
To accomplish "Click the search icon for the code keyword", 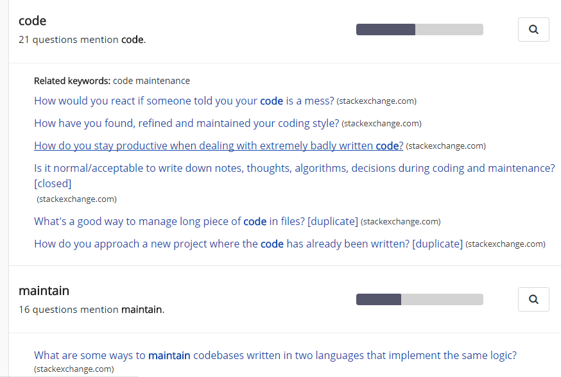I will [533, 29].
